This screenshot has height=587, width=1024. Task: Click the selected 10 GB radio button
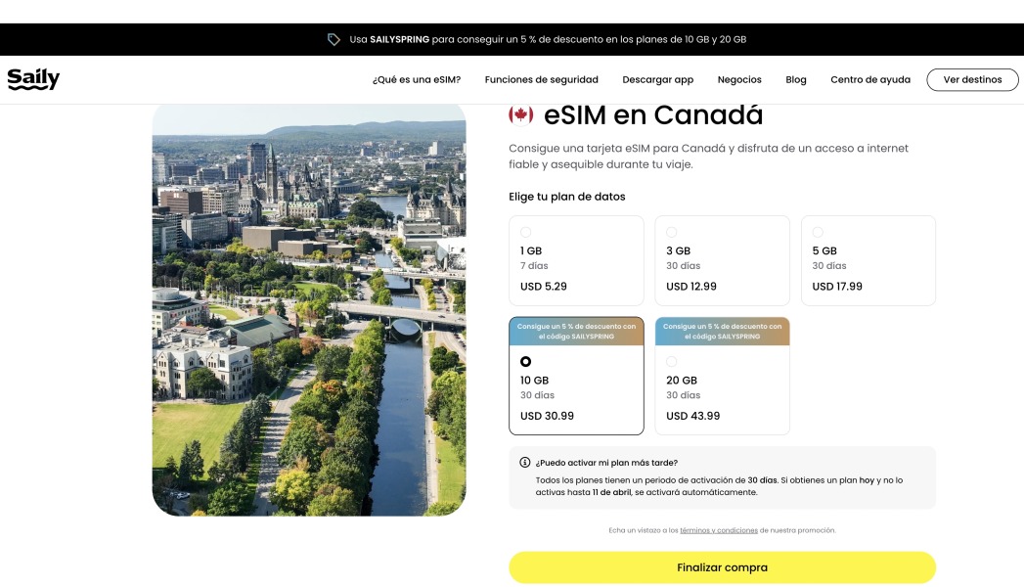click(x=526, y=361)
